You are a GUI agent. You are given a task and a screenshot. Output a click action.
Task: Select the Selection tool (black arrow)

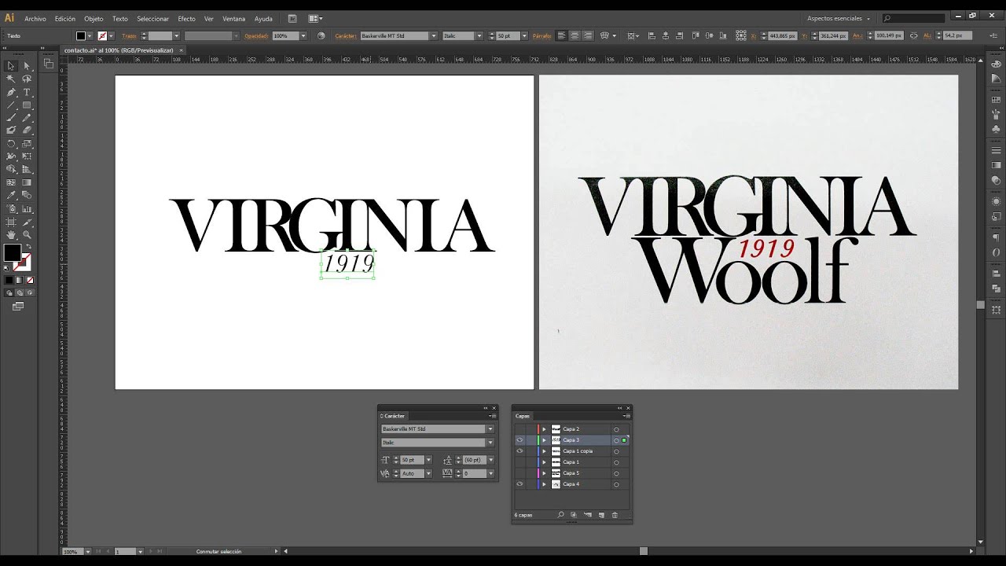[x=11, y=66]
